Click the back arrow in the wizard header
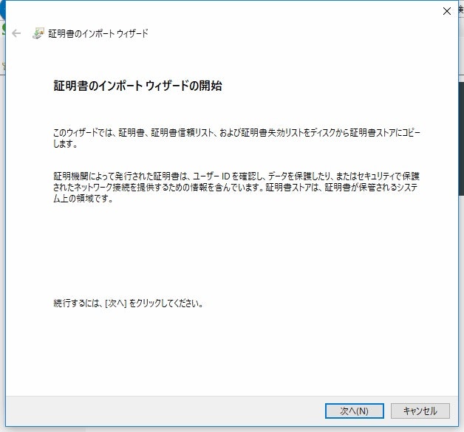The height and width of the screenshot is (432, 464). [x=16, y=33]
